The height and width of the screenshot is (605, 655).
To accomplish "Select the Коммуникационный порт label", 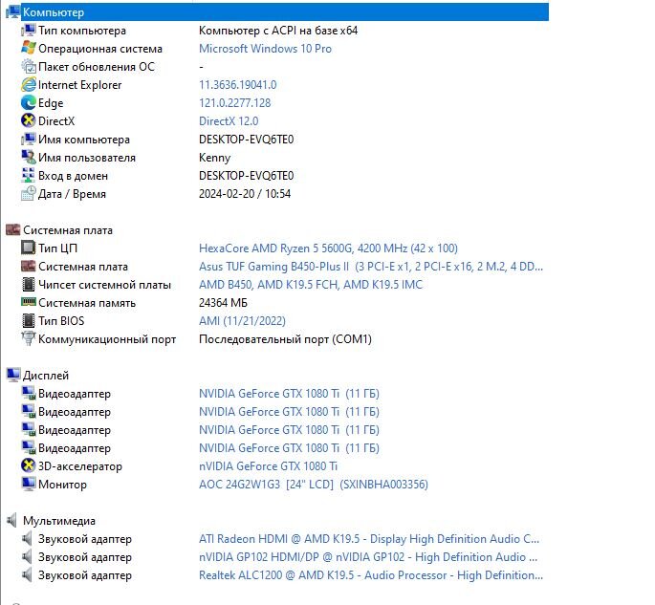I will [107, 339].
